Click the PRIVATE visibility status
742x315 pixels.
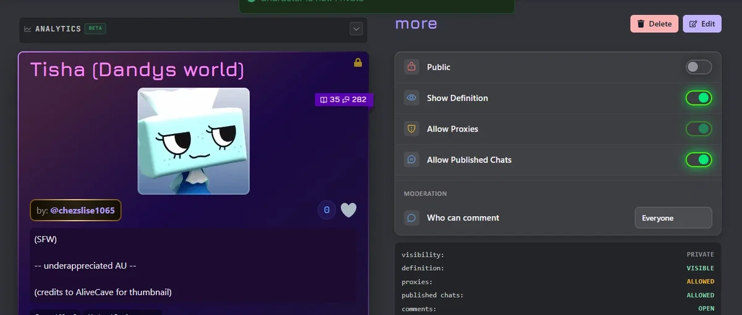(x=700, y=254)
